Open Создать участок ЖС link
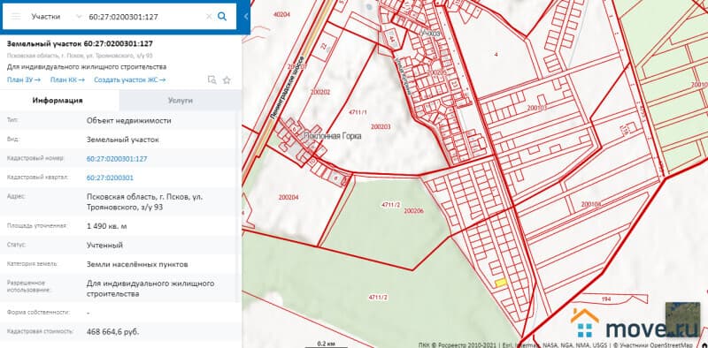This screenshot has height=348, width=708. point(129,79)
